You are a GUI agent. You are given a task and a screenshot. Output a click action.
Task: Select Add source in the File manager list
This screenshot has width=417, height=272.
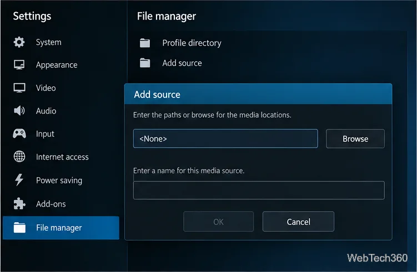pyautogui.click(x=182, y=63)
